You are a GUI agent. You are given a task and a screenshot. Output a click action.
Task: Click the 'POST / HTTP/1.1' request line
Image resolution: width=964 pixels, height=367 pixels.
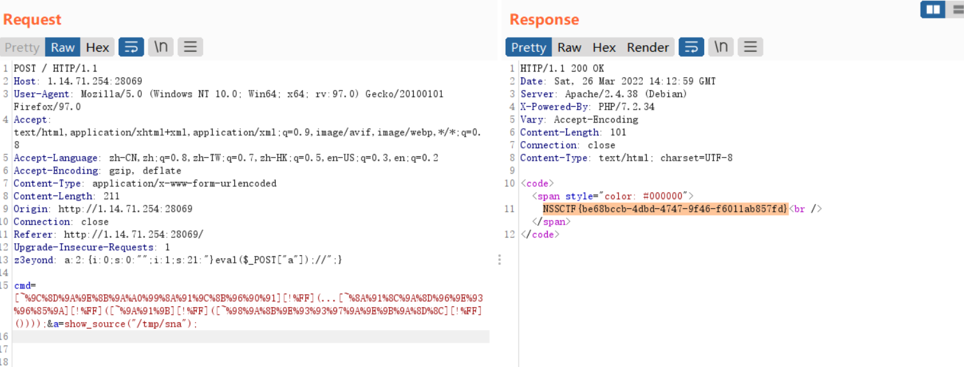coord(55,68)
